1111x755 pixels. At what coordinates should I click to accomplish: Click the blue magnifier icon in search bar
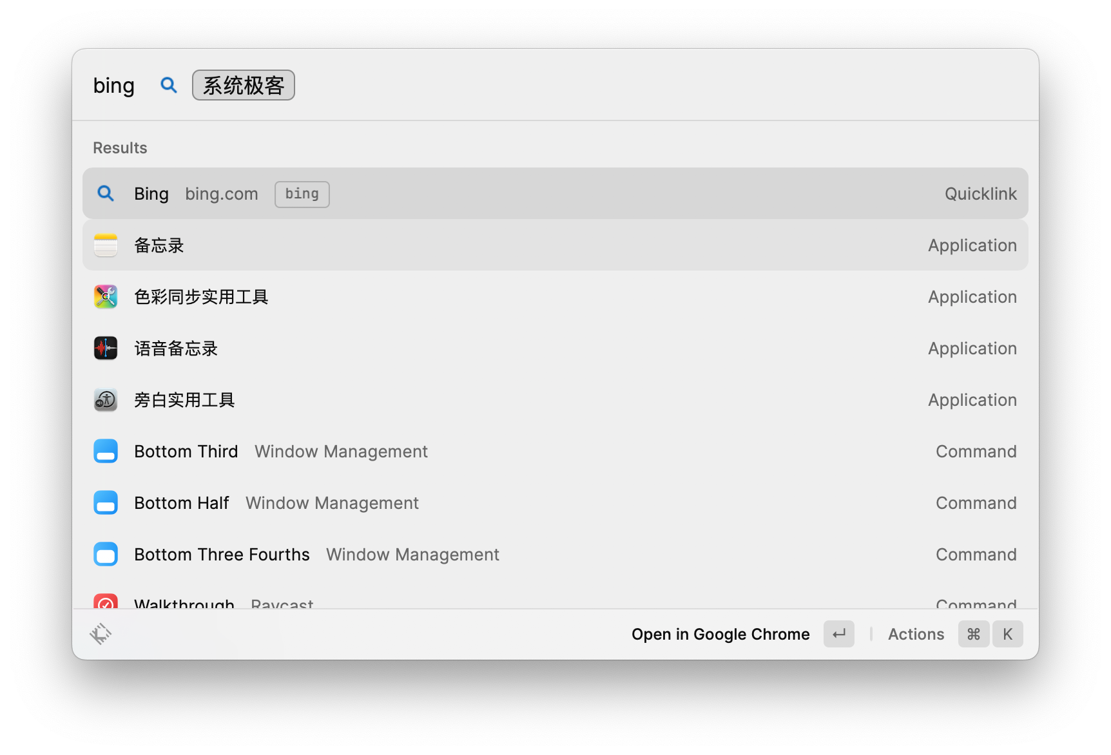click(168, 85)
